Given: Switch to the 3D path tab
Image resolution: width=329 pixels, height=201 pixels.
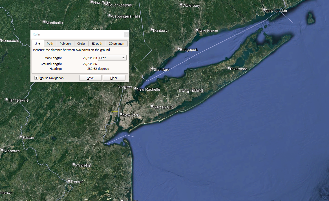Looking at the screenshot, I should pyautogui.click(x=97, y=44).
